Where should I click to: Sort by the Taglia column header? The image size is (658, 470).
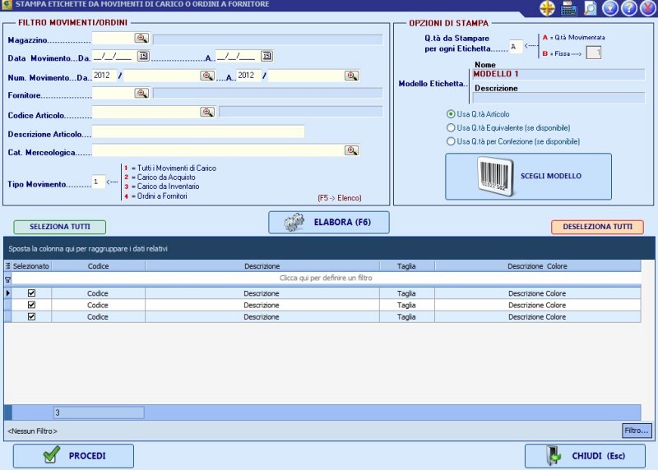(x=406, y=266)
